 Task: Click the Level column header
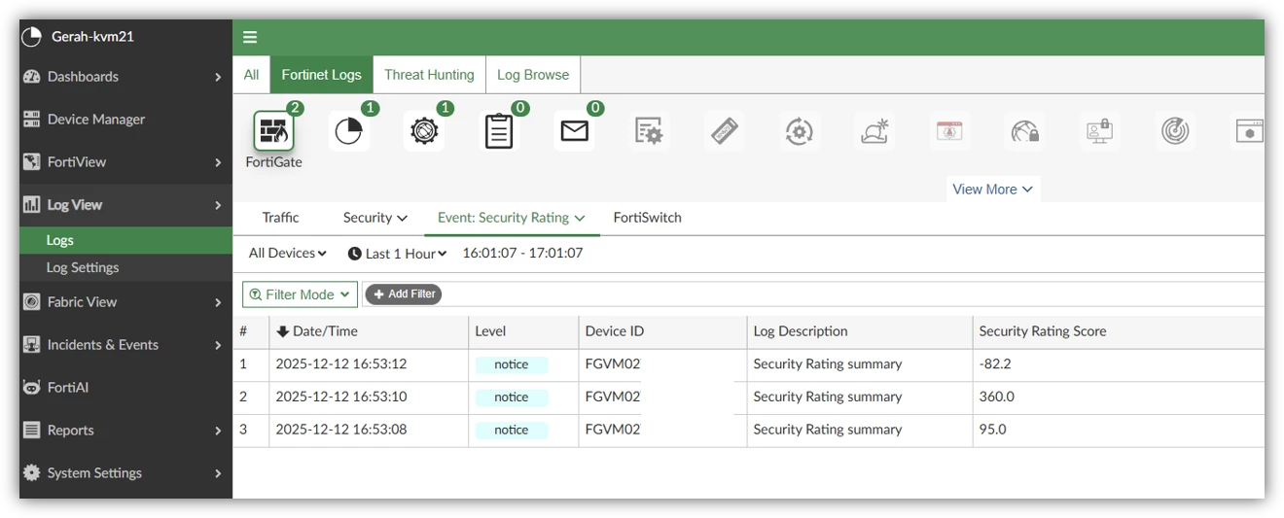tap(523, 331)
